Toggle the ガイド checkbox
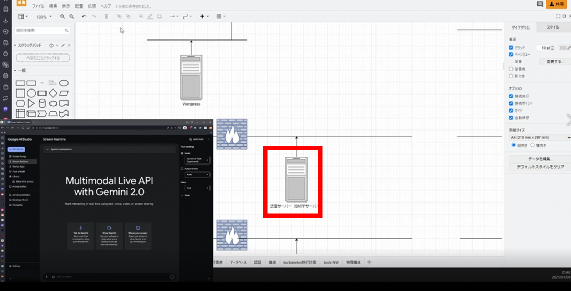Viewport: 571px width, 291px height. (511, 111)
